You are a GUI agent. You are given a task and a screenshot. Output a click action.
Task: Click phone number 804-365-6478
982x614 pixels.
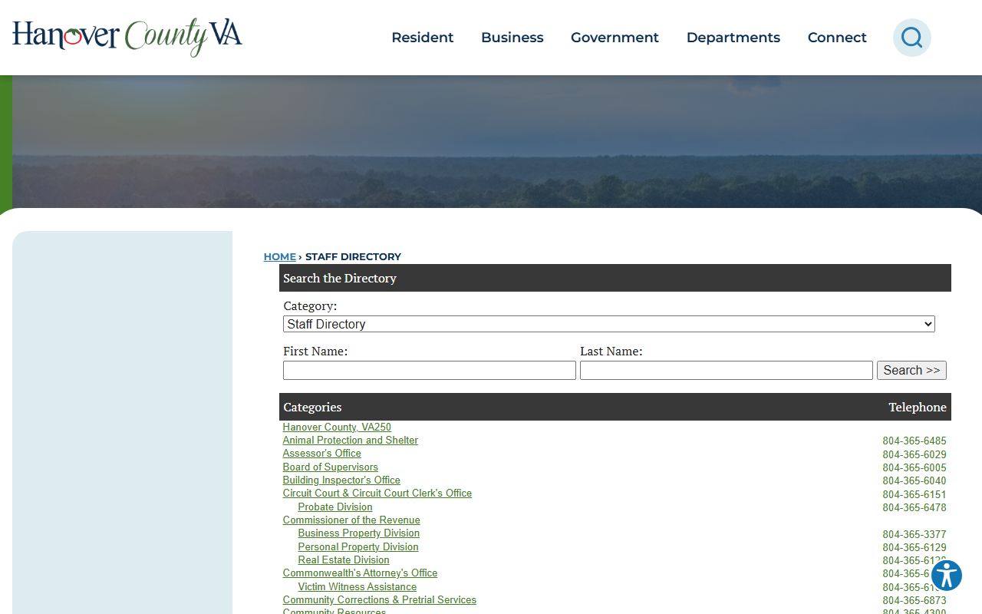[x=914, y=507]
